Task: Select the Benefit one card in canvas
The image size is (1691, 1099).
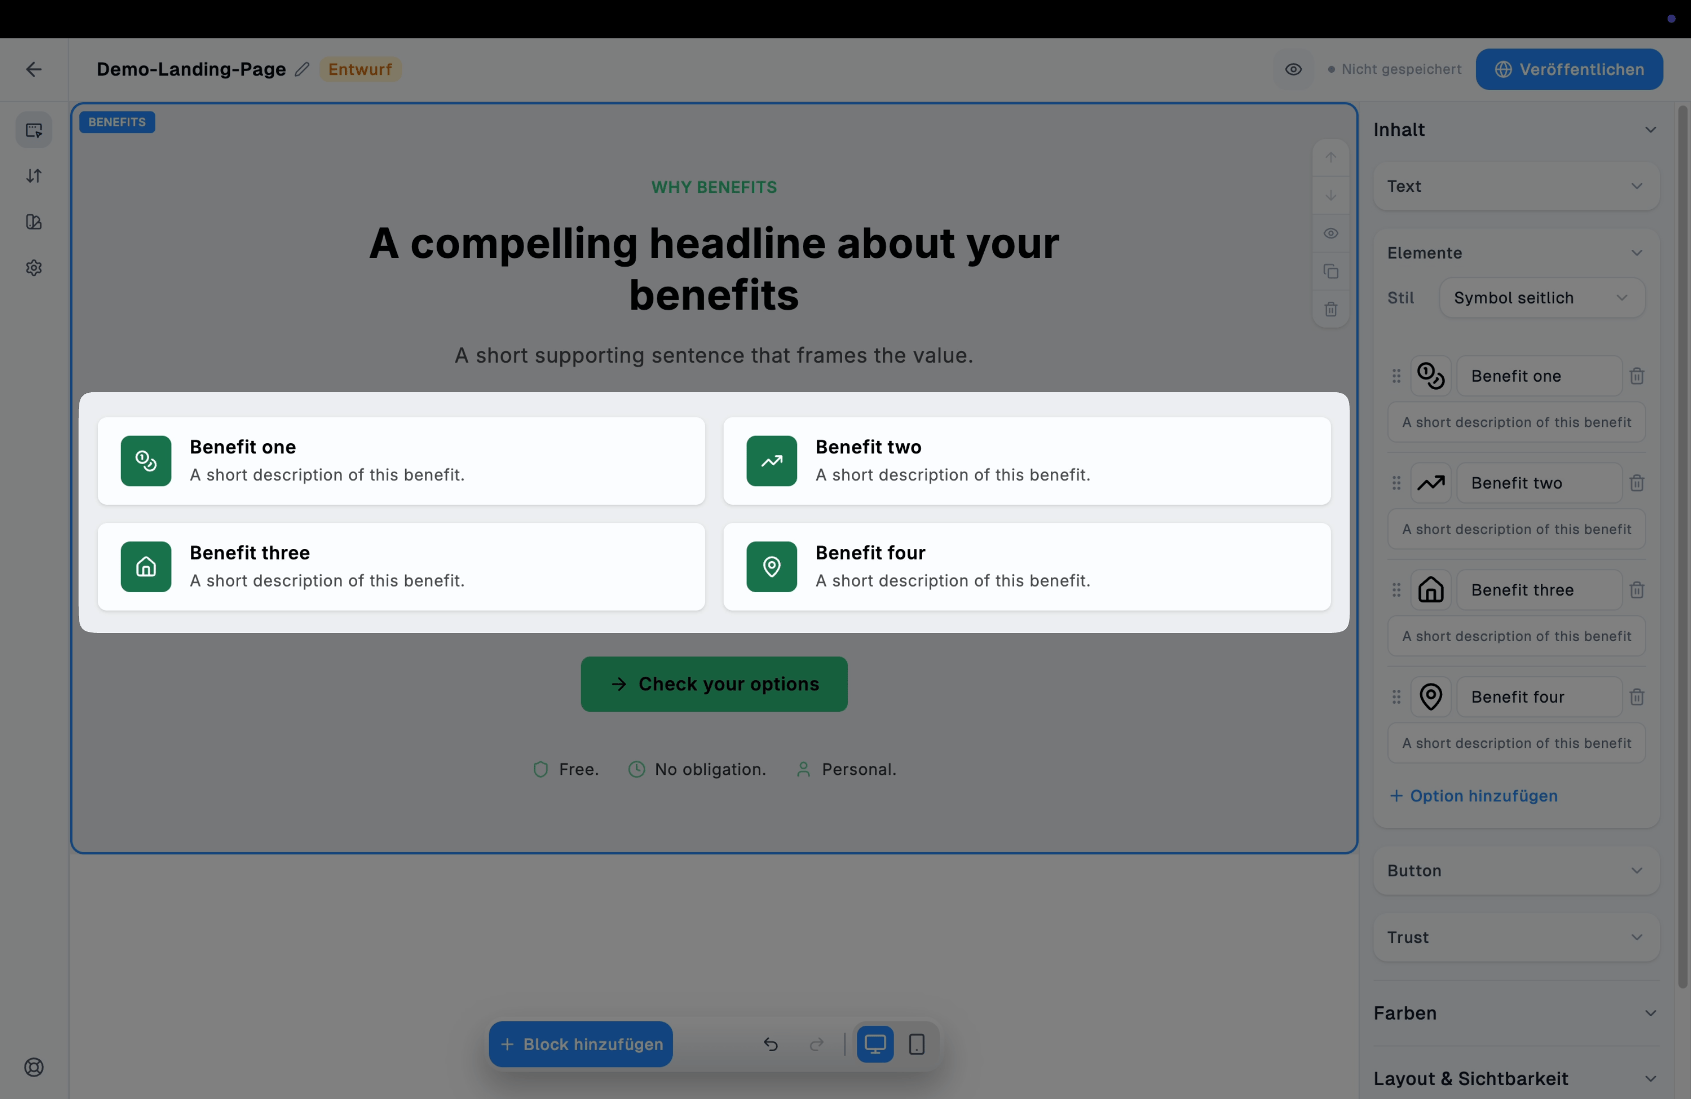Action: pos(402,461)
